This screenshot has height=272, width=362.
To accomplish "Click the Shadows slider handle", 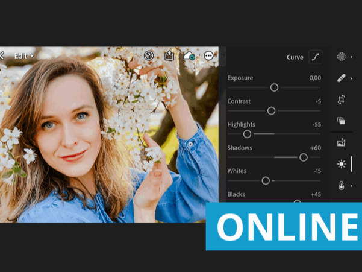I will point(304,157).
